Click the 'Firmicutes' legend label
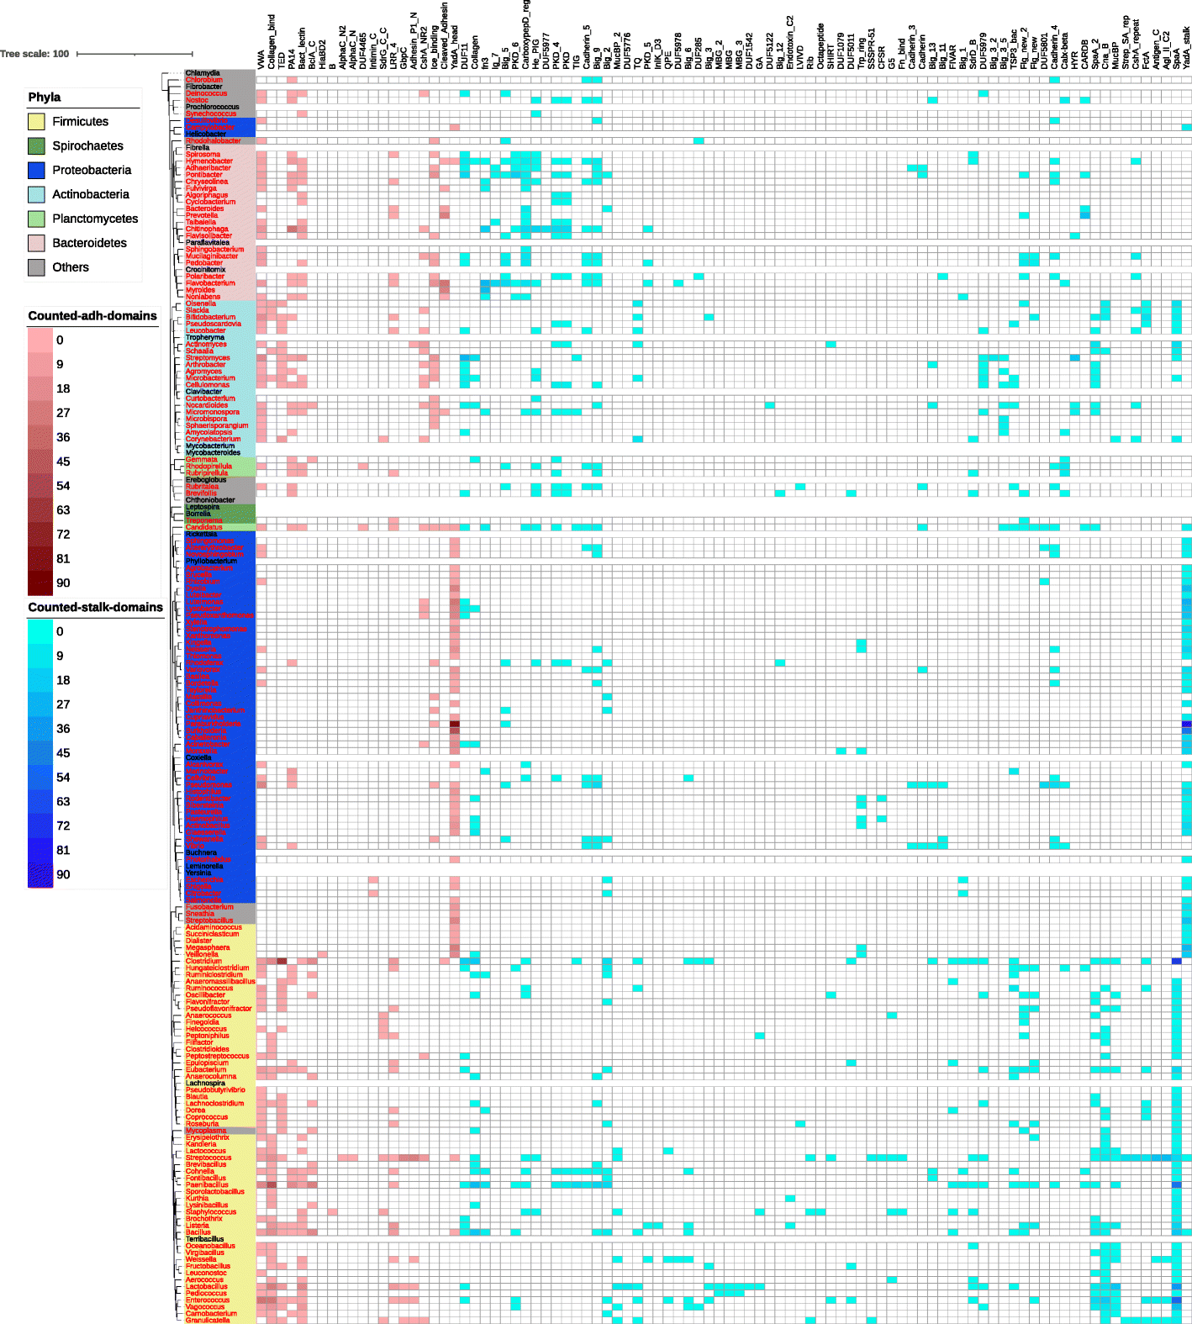 point(80,122)
